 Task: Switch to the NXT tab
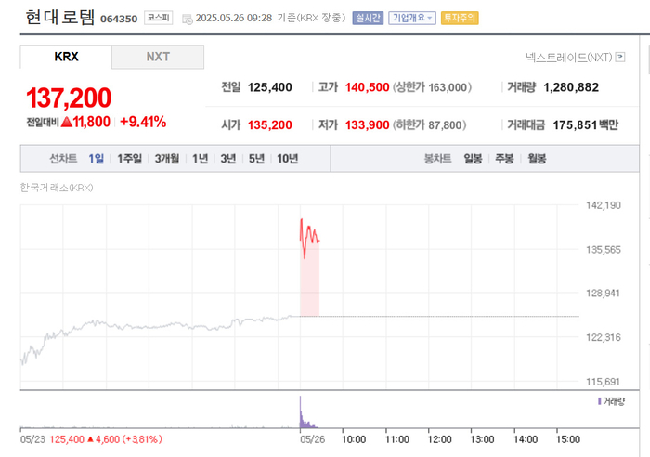pyautogui.click(x=158, y=57)
